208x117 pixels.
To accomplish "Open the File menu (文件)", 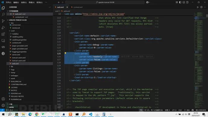I will [8, 2].
